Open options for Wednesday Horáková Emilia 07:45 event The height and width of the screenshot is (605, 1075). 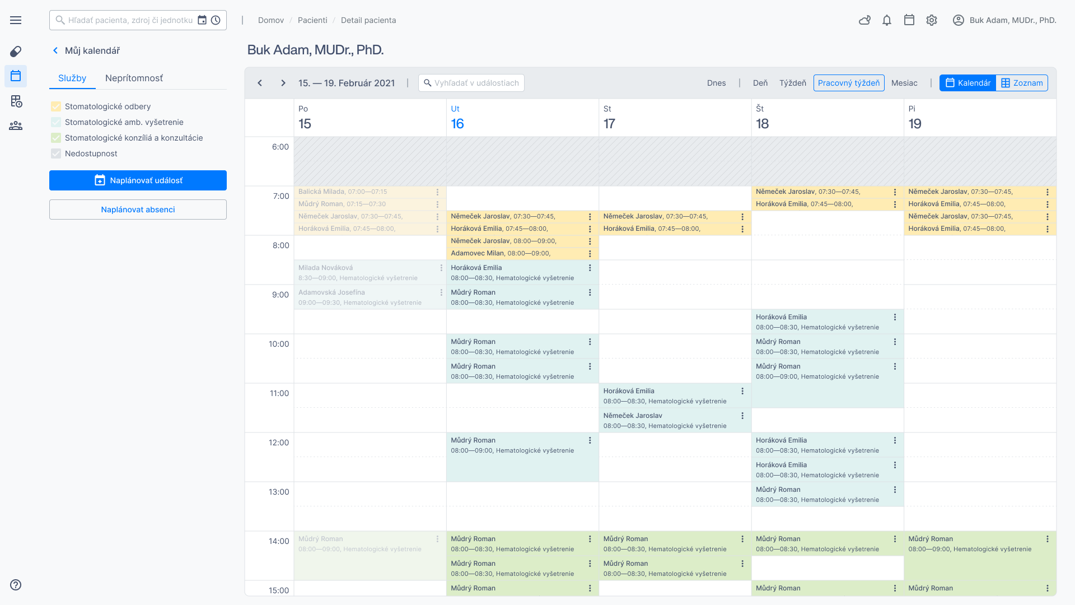click(742, 229)
